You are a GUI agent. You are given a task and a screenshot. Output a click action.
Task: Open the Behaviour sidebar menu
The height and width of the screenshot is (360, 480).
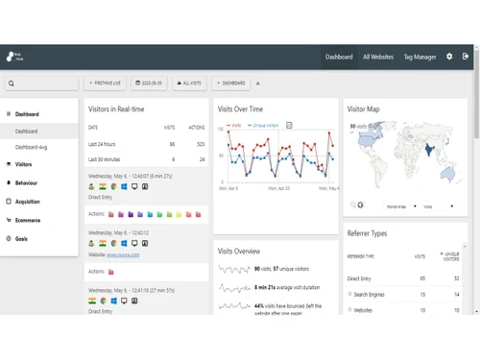[26, 183]
